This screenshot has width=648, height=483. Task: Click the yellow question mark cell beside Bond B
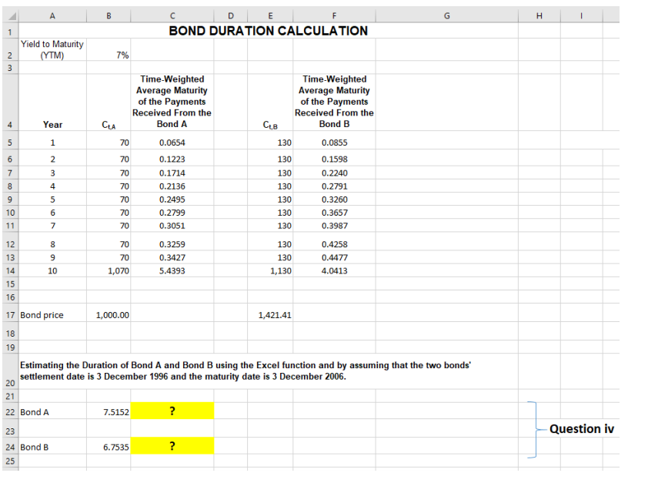pos(172,446)
